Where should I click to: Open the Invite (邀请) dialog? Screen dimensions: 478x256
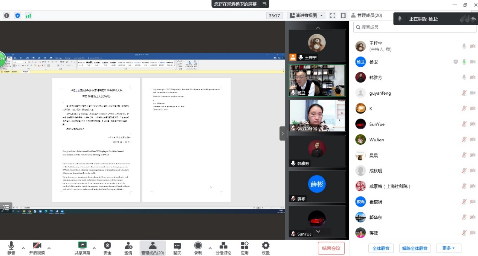click(128, 248)
